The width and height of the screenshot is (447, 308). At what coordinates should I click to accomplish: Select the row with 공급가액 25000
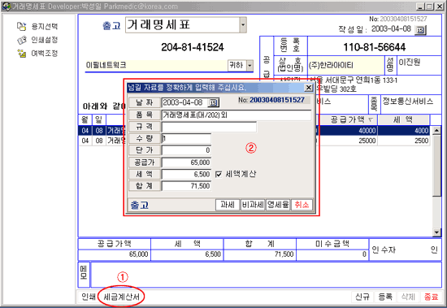point(254,141)
